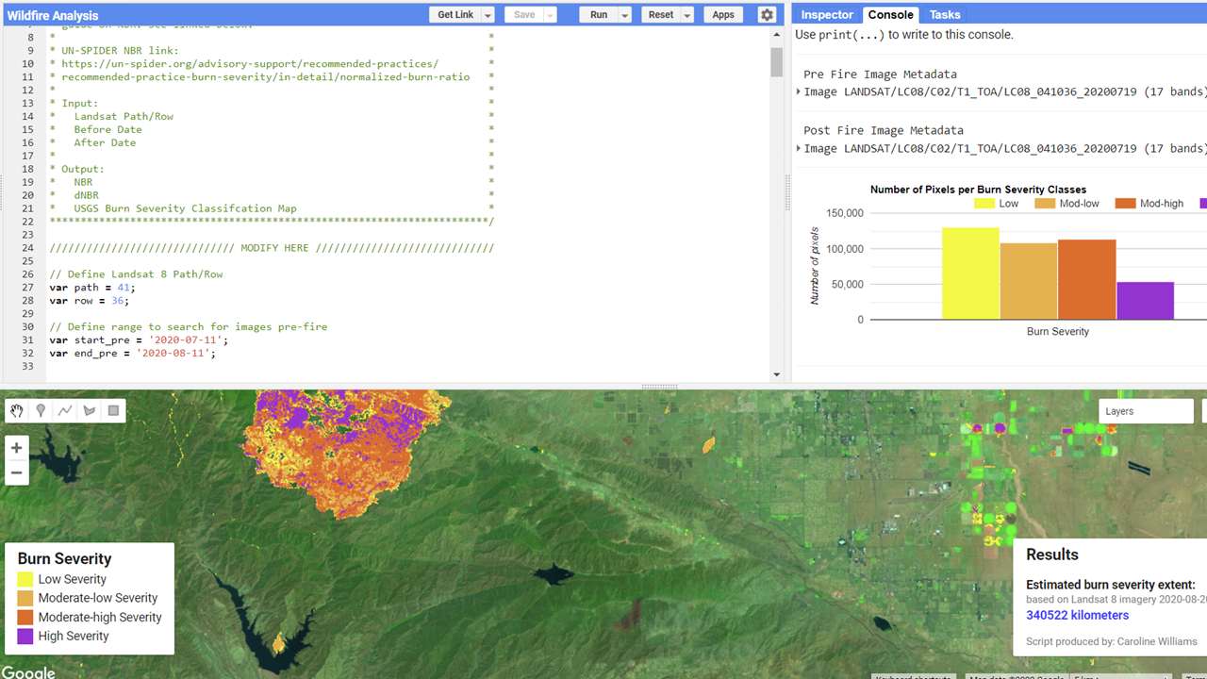1207x679 pixels.
Task: Select the draw line tool
Action: point(65,410)
